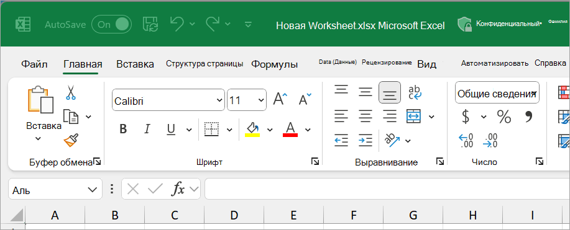Toggle Bold formatting
Viewport: 570px width, 230px height.
[x=123, y=129]
